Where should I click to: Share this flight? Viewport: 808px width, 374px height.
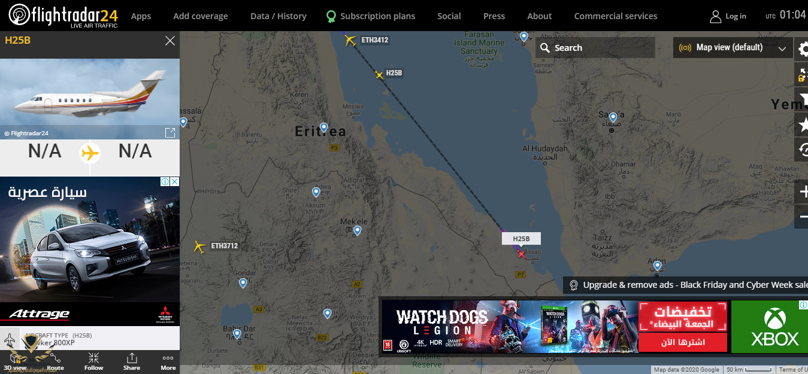(x=132, y=361)
